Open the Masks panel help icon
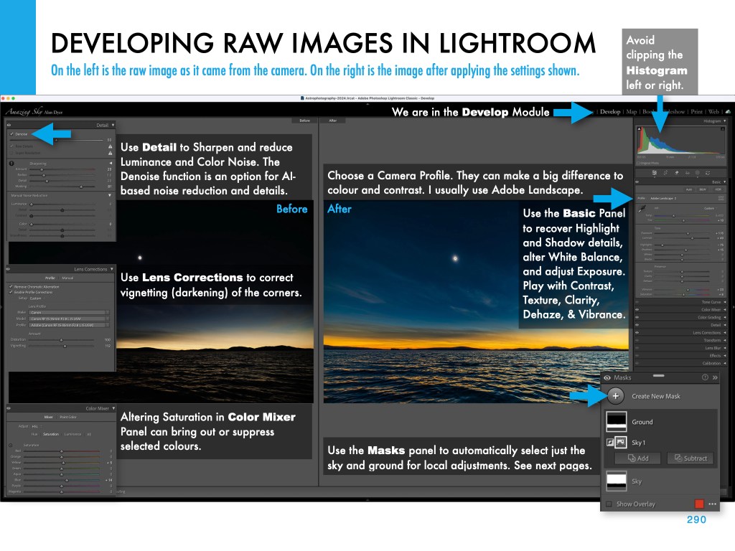This screenshot has width=735, height=551. point(705,377)
